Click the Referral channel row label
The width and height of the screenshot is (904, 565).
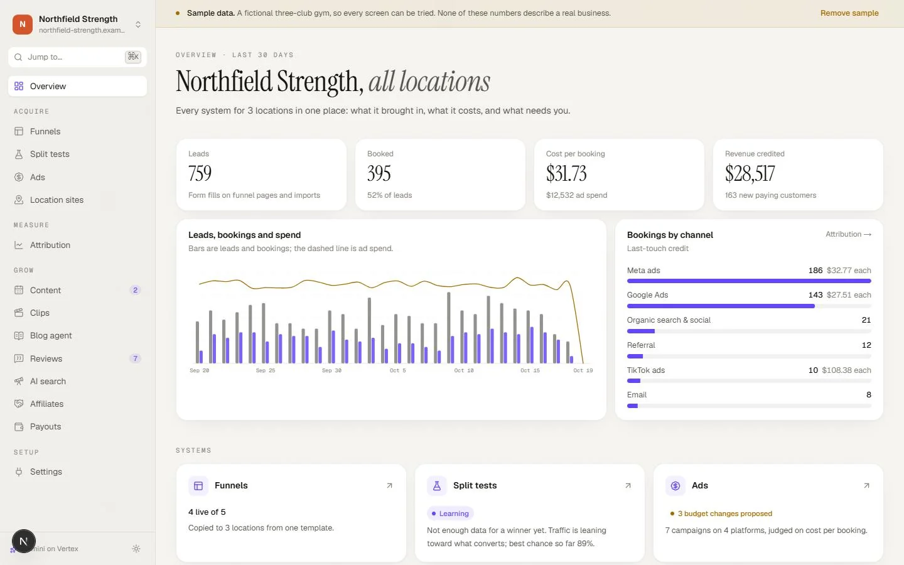(x=640, y=345)
